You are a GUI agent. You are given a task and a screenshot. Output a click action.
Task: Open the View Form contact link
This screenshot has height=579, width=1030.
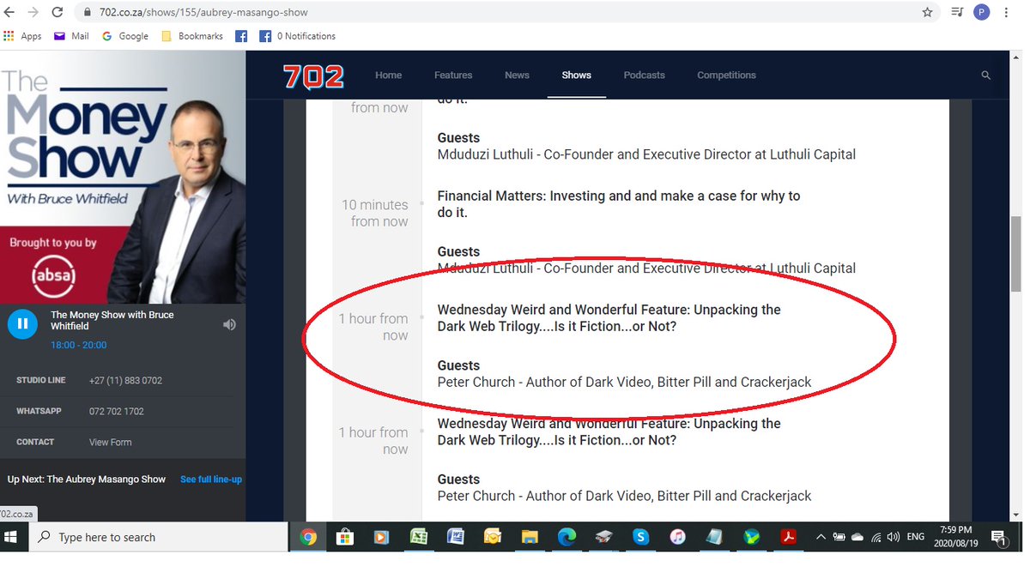(x=110, y=442)
